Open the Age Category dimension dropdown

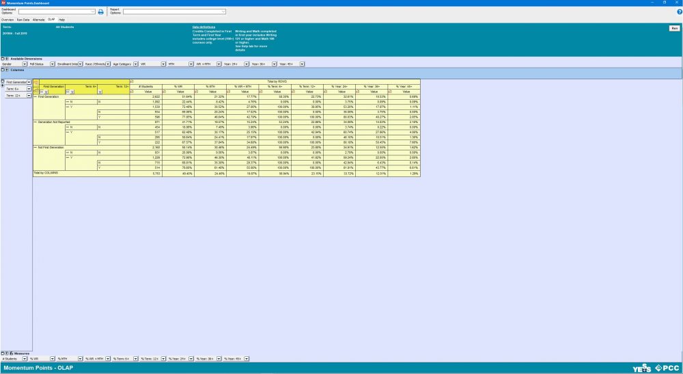click(135, 64)
